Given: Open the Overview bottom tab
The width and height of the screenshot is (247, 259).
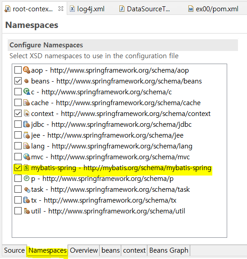Looking at the screenshot, I should [x=84, y=250].
